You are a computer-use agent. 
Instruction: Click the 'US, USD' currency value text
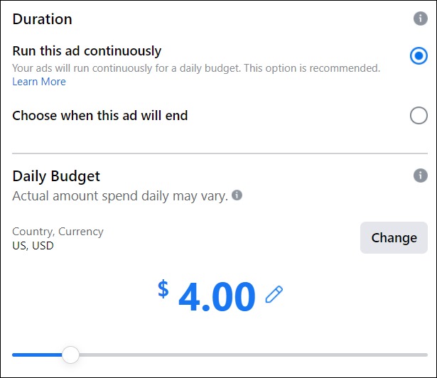pyautogui.click(x=33, y=246)
